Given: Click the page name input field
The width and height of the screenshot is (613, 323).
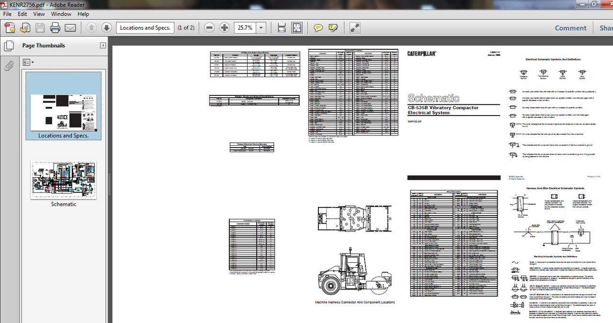Looking at the screenshot, I should [x=145, y=28].
